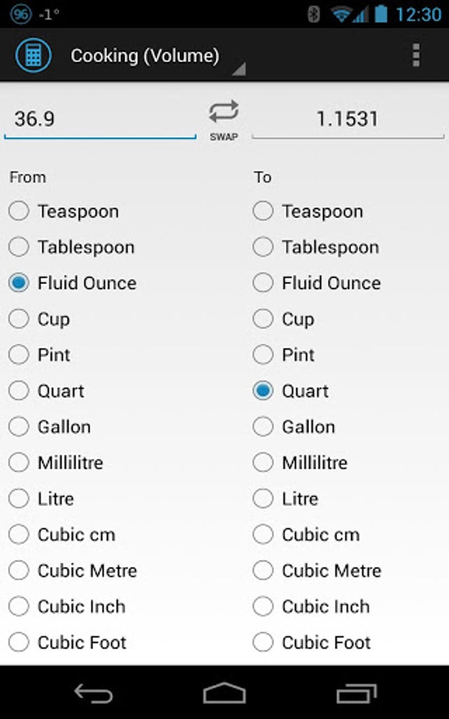Tap the Wi-Fi signal status icon

point(342,15)
